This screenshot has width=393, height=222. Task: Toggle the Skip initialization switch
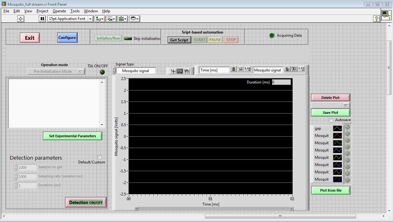coord(128,39)
